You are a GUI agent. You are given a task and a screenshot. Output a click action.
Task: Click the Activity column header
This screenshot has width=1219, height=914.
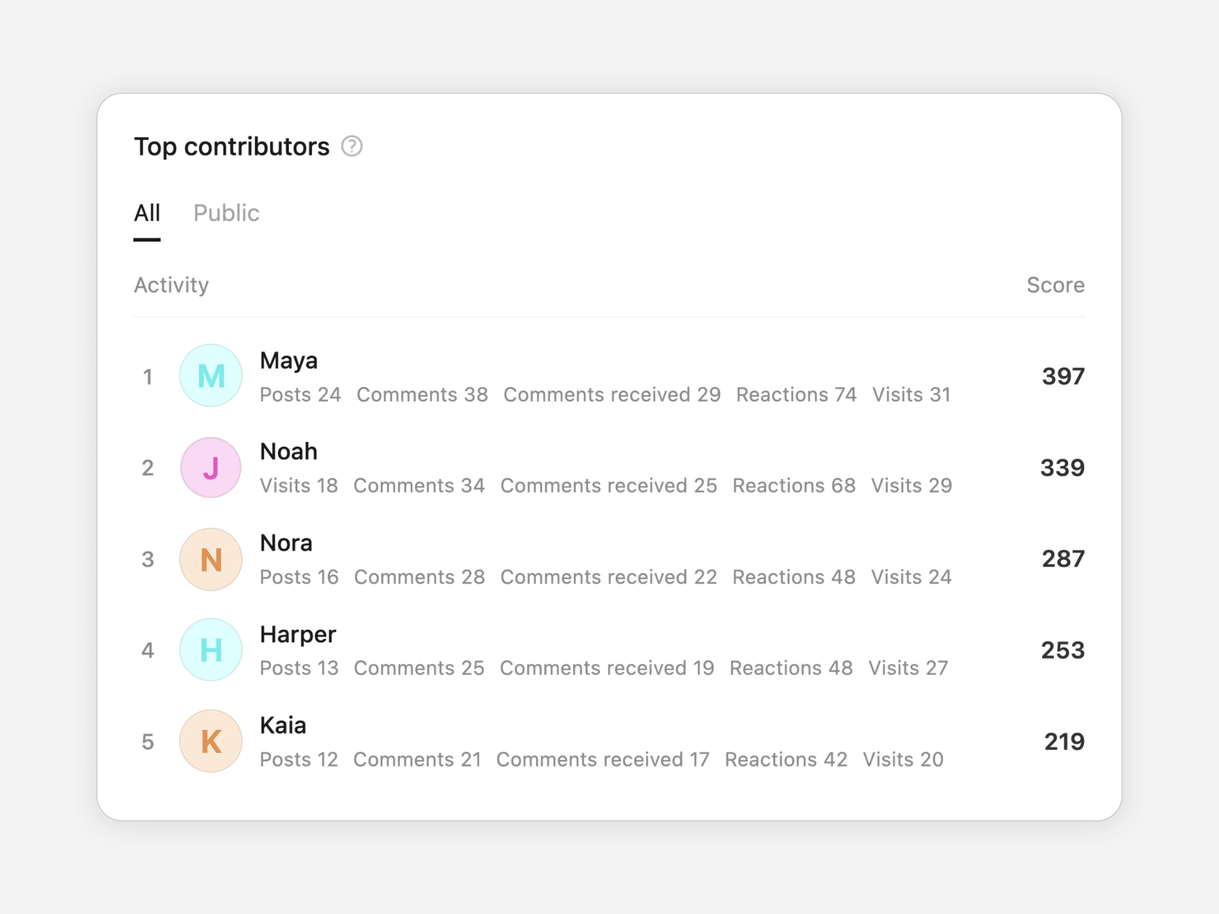click(171, 286)
